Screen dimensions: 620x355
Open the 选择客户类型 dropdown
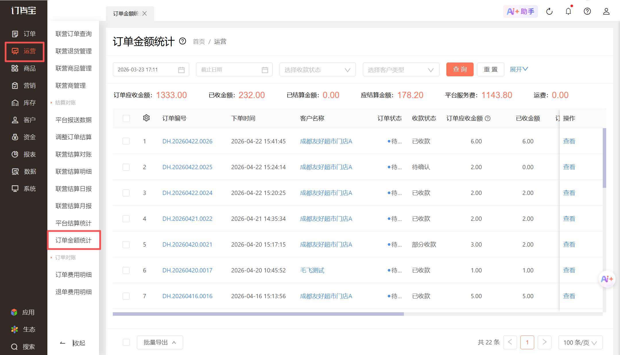[401, 69]
